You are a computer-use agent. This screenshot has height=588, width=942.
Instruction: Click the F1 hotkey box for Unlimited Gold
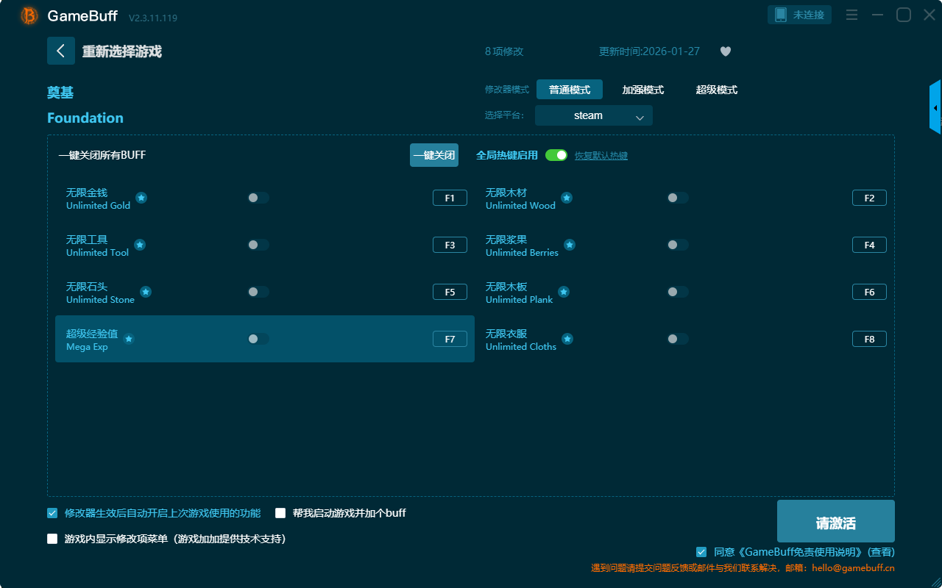tap(450, 198)
